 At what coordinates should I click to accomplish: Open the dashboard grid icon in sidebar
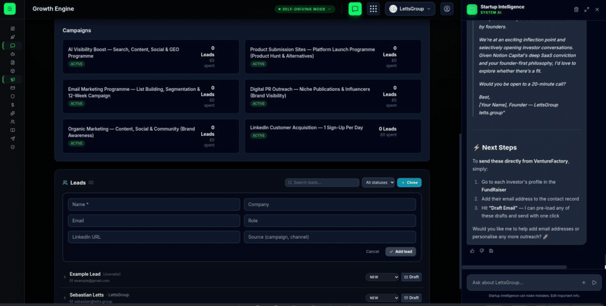point(13,28)
